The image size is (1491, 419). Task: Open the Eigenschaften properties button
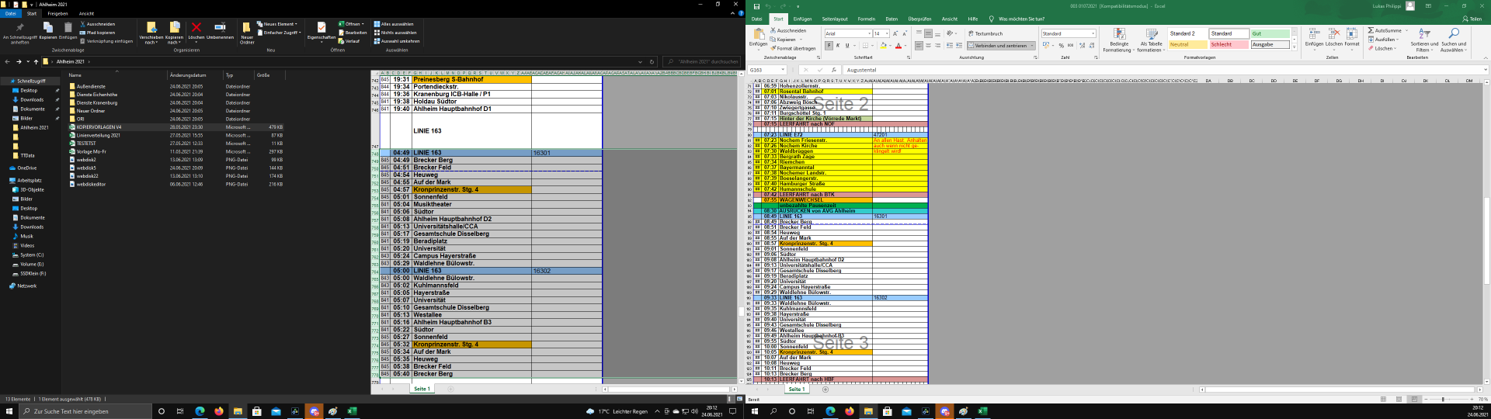pos(321,29)
